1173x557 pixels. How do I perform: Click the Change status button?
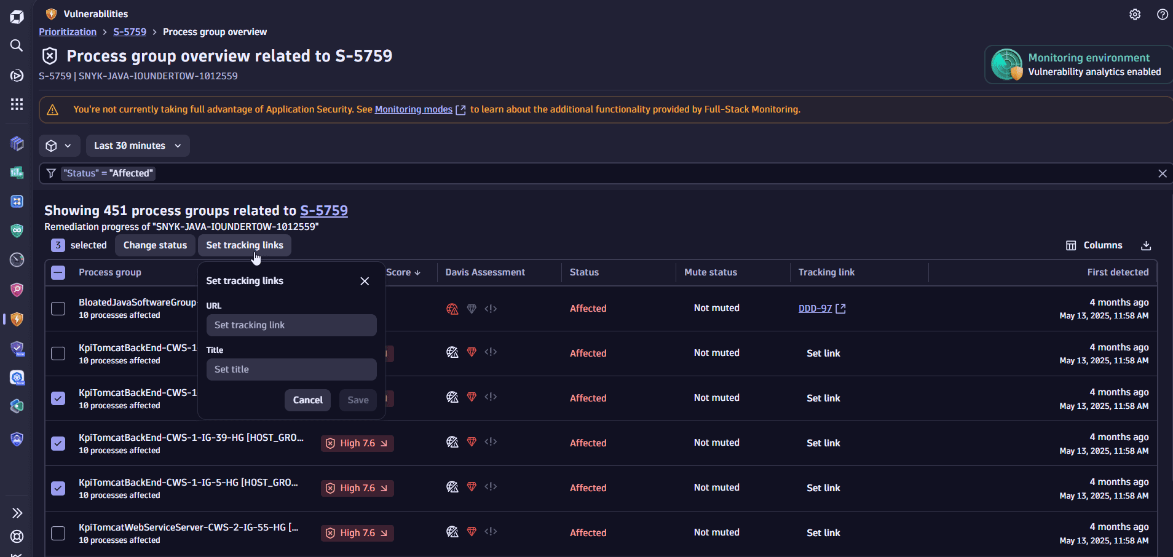point(155,245)
